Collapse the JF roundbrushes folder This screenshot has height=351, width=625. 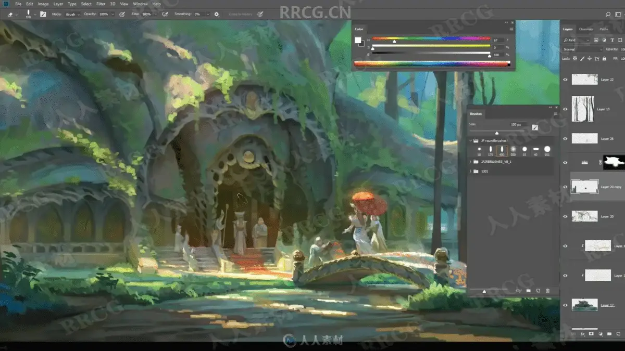tap(470, 140)
